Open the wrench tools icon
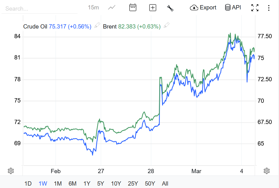 tap(170, 8)
